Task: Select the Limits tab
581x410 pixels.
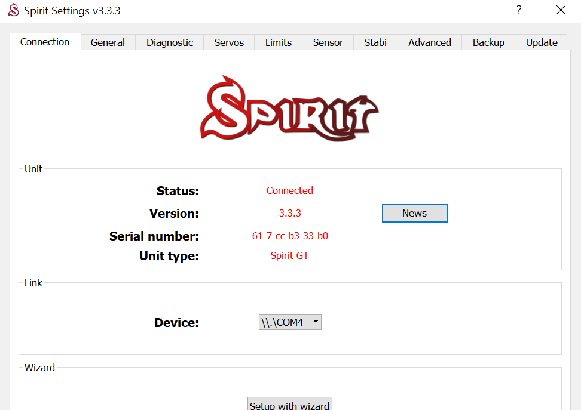Action: (279, 42)
